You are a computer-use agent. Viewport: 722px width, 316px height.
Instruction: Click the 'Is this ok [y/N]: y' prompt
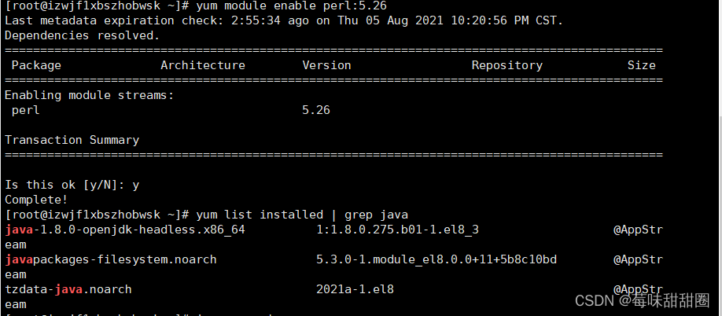point(72,185)
